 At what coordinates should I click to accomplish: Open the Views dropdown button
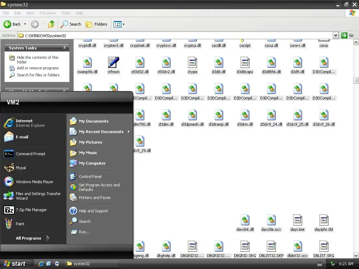119,24
